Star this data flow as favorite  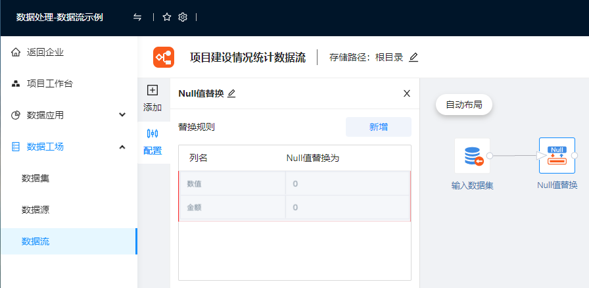click(167, 17)
